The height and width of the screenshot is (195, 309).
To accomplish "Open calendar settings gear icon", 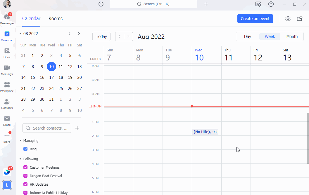I will tap(288, 19).
